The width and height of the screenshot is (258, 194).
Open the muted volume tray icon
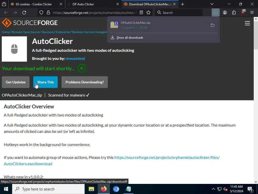pos(225,189)
